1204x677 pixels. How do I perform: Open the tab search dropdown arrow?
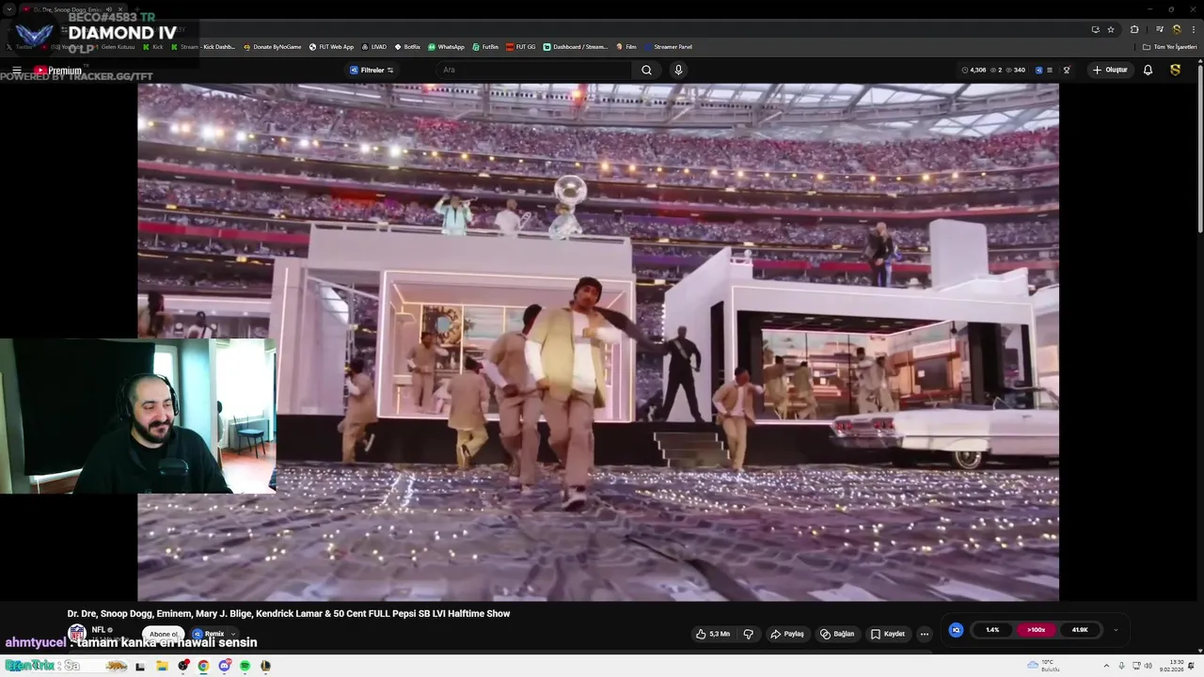tap(8, 9)
